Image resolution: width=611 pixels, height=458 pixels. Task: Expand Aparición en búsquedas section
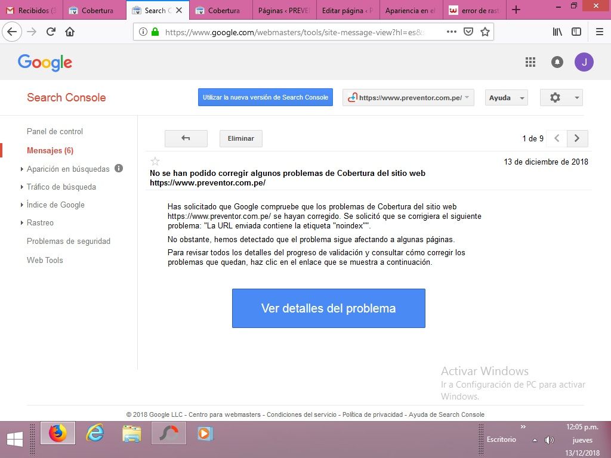pos(68,169)
